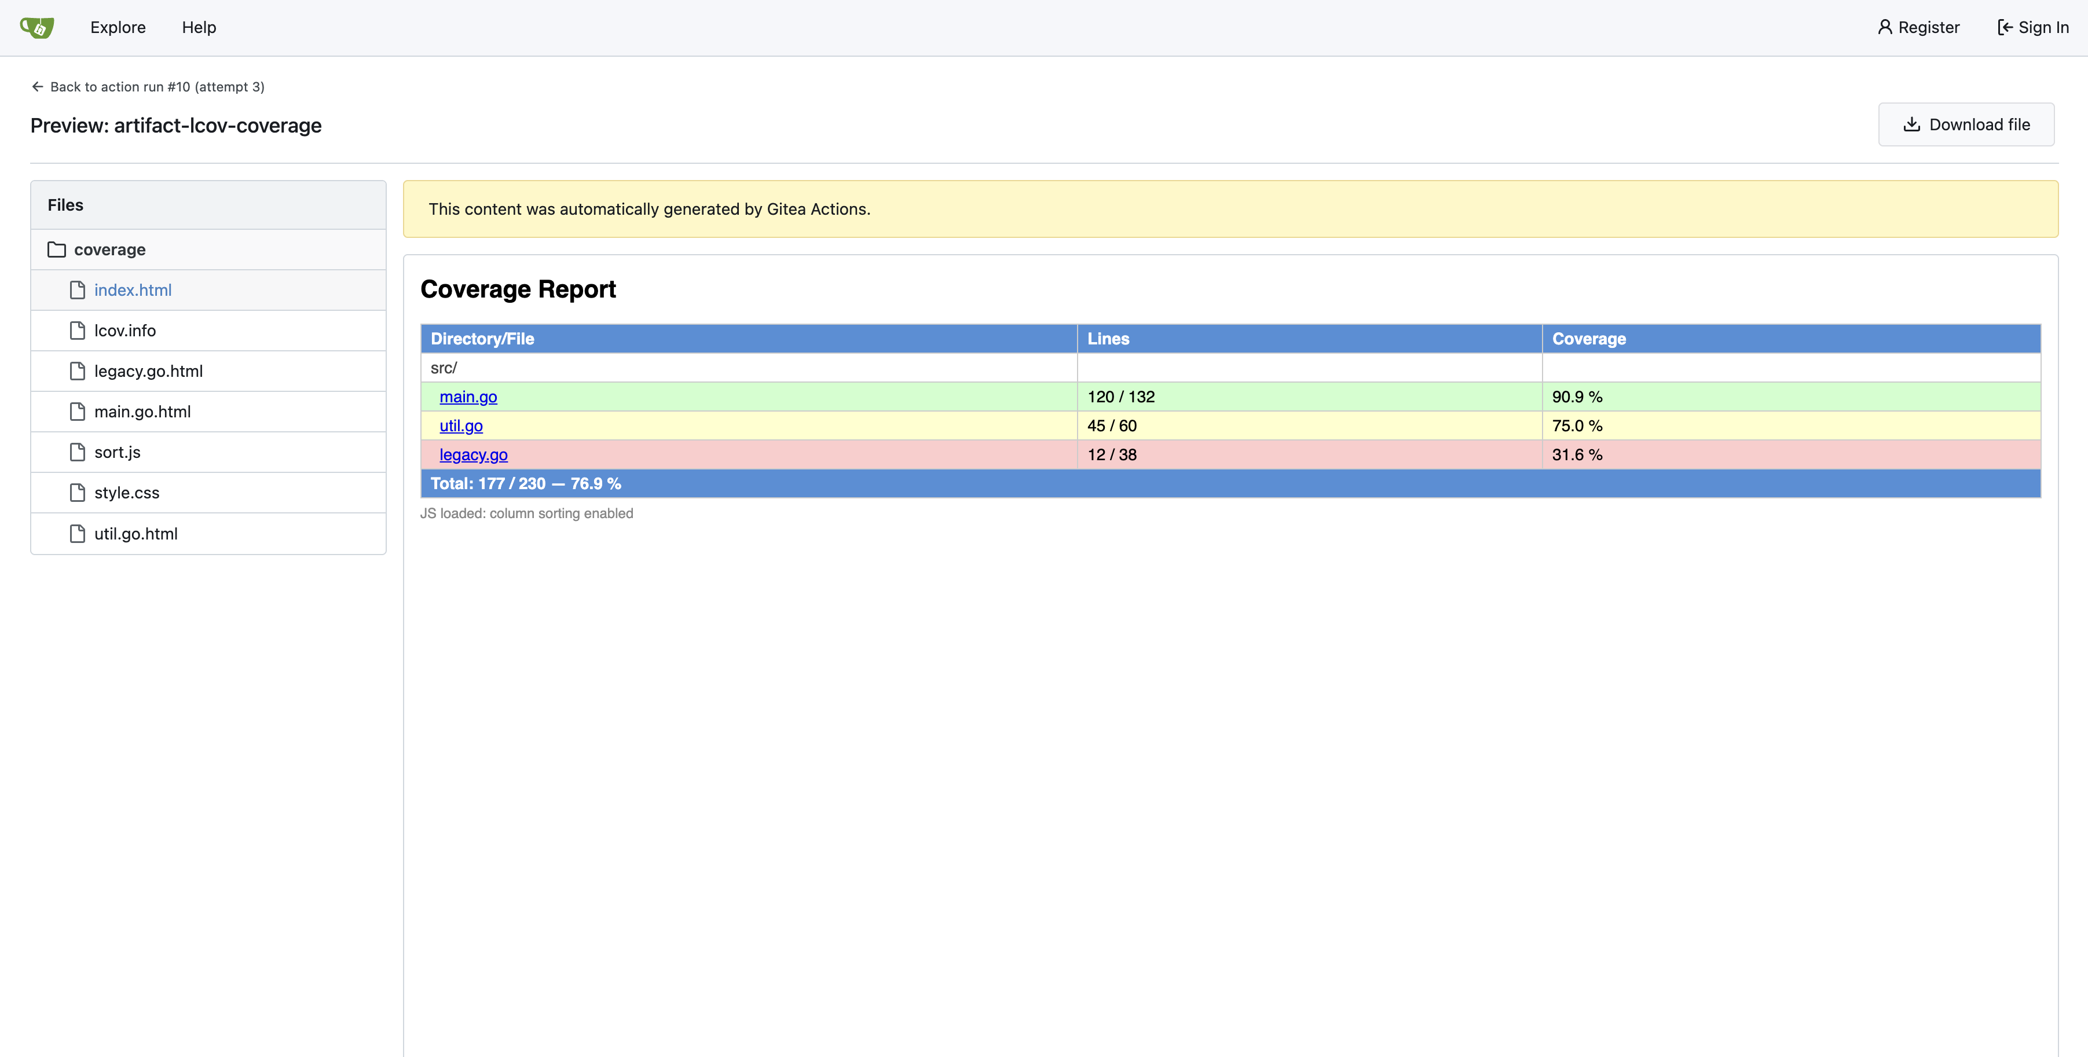Click the 'Coverage Report' heading
The height and width of the screenshot is (1057, 2088).
click(x=518, y=289)
